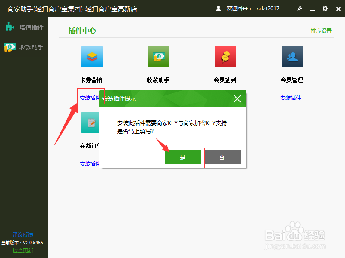
Task: Open the 卡券营销 plugin icon
Action: click(91, 56)
